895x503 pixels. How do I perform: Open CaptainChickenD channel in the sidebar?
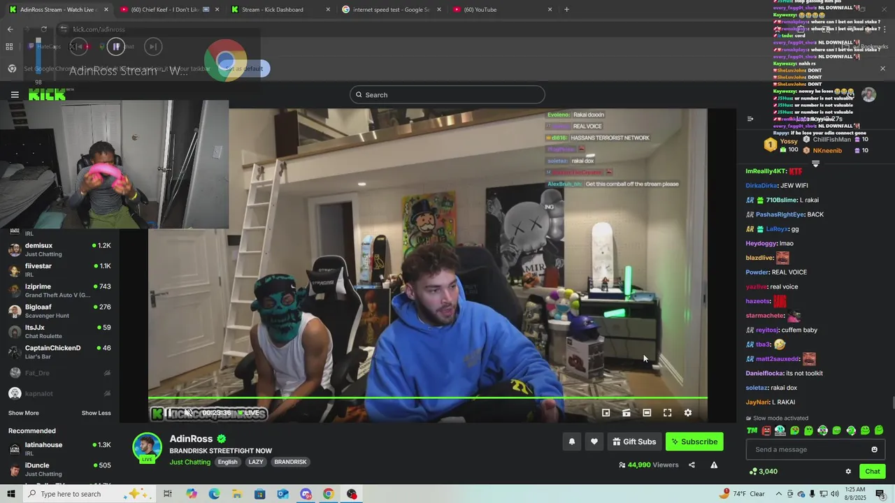click(59, 352)
